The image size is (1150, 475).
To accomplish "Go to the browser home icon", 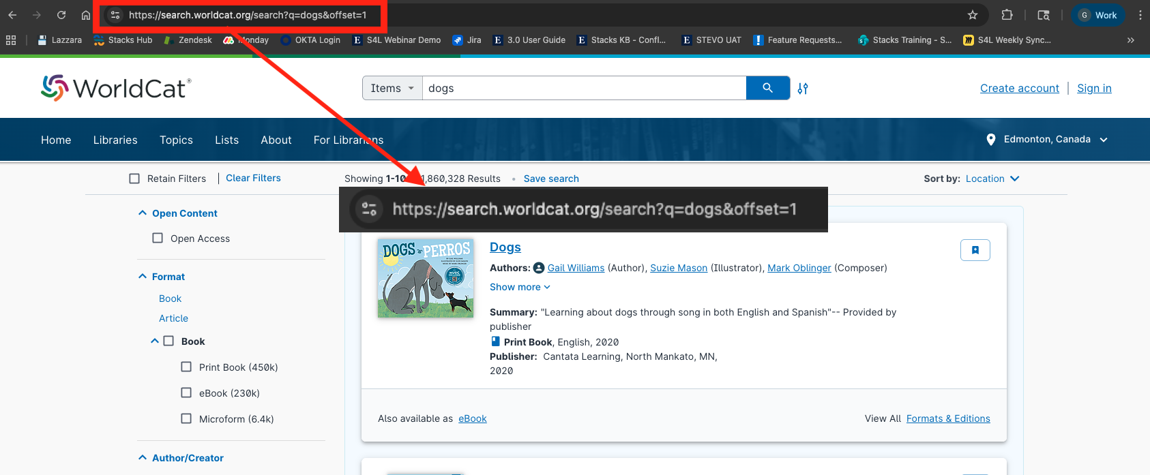I will 85,15.
